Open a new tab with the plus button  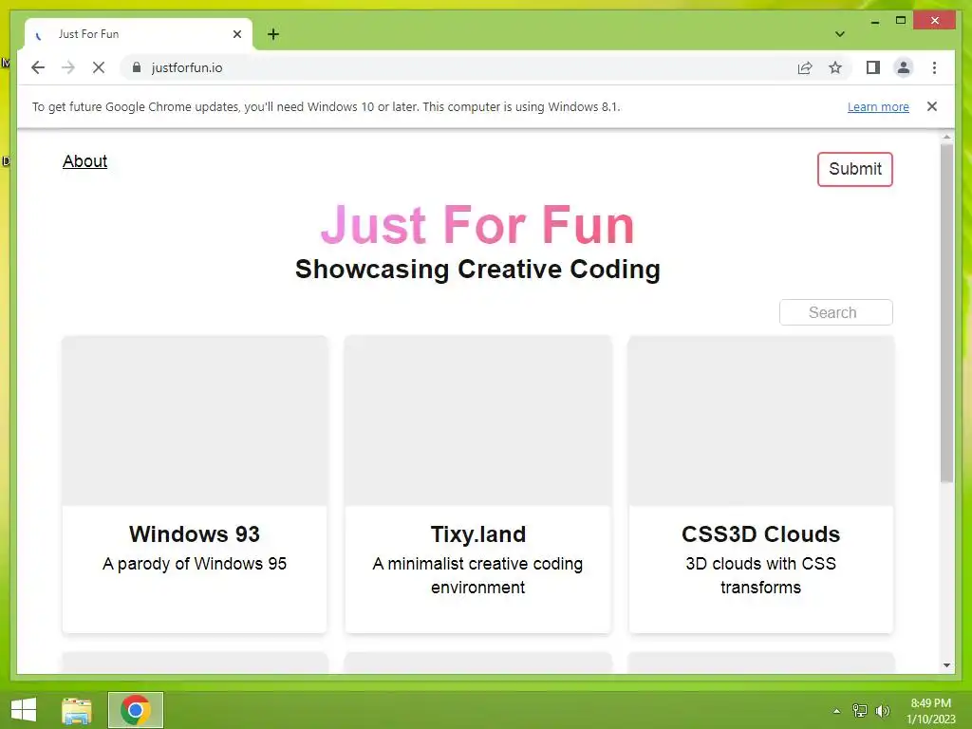[273, 34]
